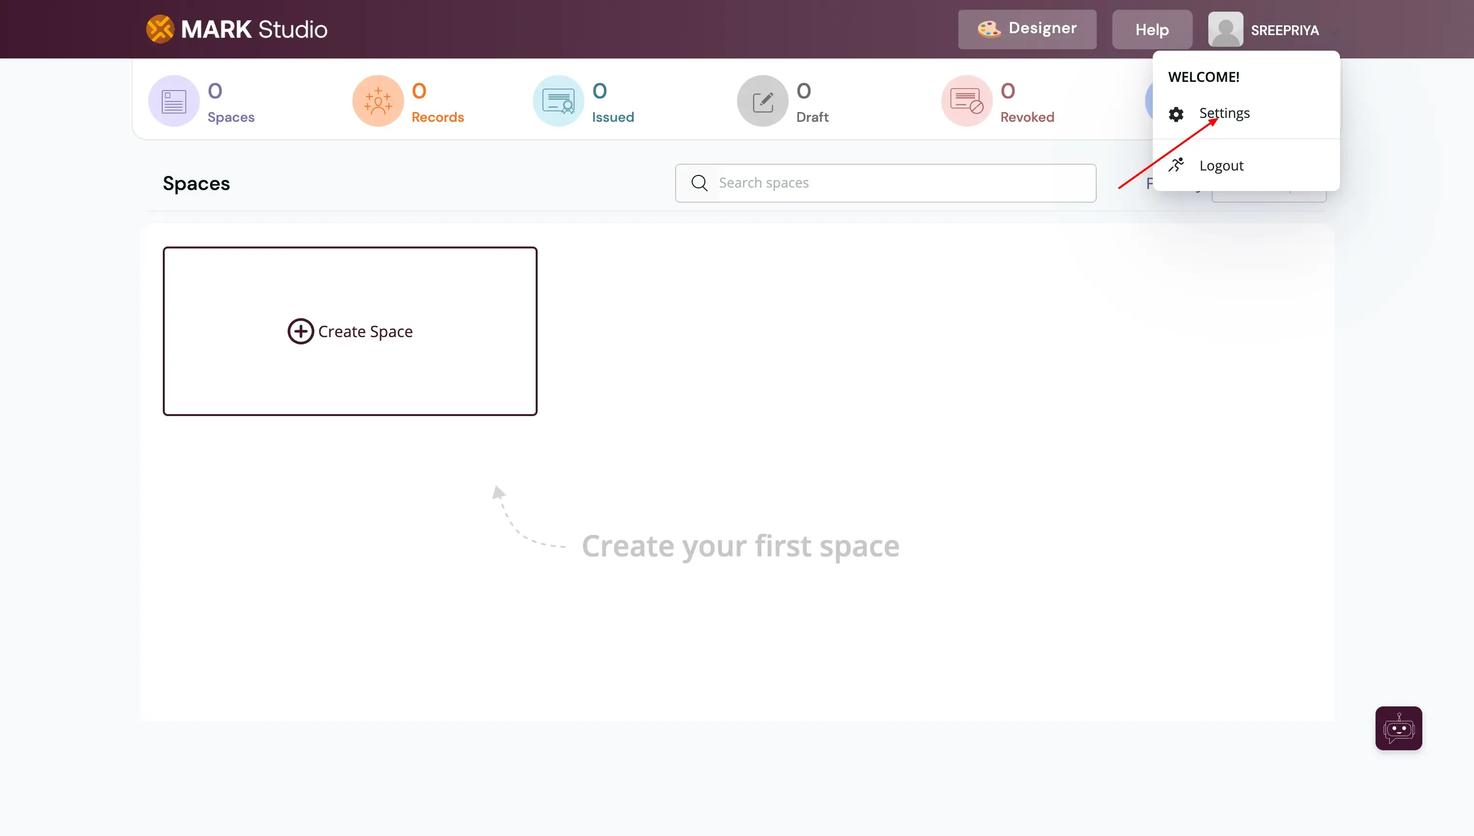Click the search magnifier icon
This screenshot has width=1474, height=836.
tap(699, 183)
